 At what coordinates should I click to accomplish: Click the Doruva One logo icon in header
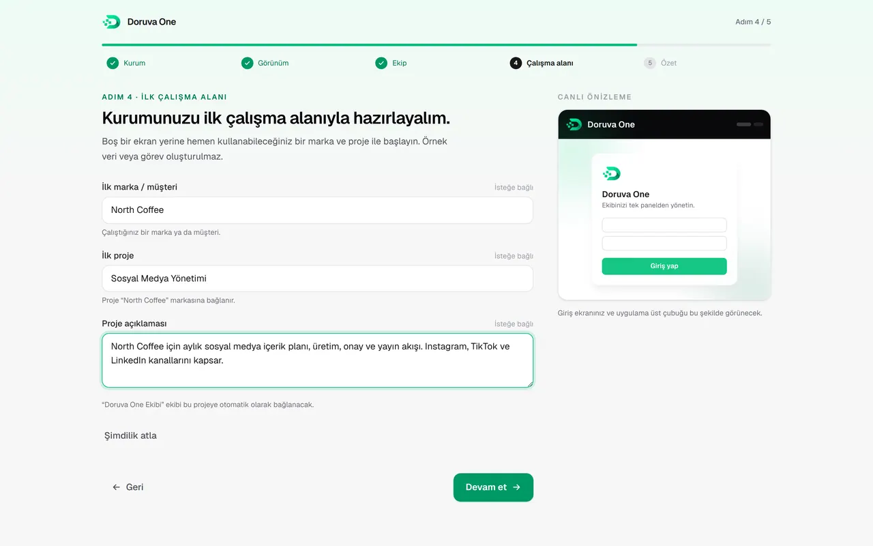coord(111,22)
